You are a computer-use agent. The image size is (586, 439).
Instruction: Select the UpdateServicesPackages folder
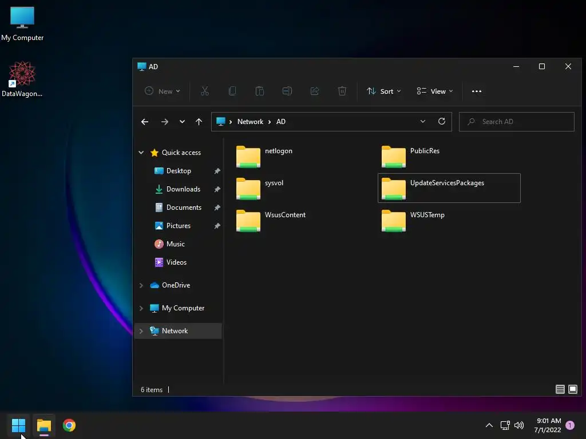pos(449,188)
